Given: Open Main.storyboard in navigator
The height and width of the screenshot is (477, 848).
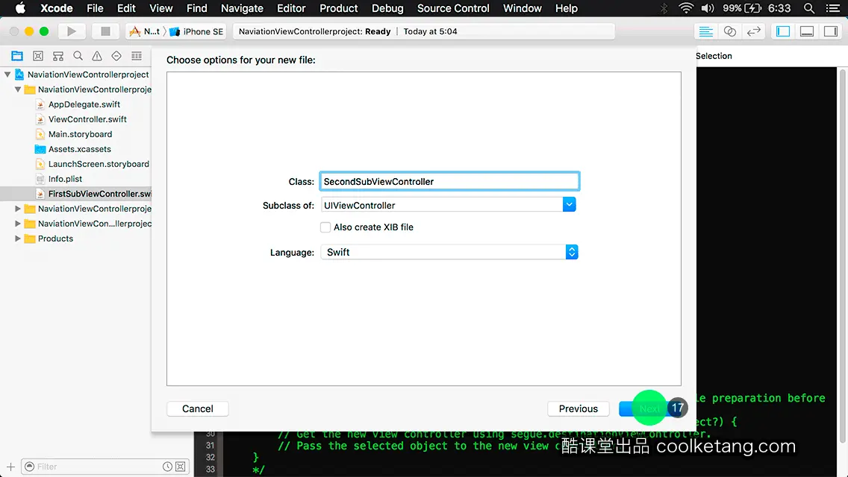Looking at the screenshot, I should click(80, 134).
